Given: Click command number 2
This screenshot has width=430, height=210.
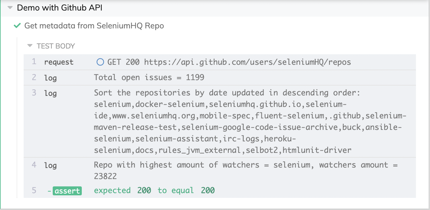Looking at the screenshot, I should (x=34, y=78).
